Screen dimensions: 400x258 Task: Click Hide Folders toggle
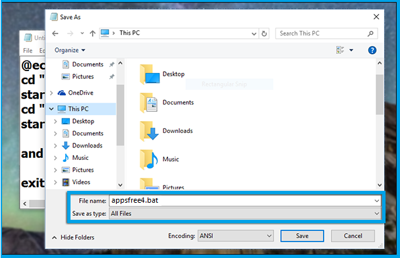[73, 238]
